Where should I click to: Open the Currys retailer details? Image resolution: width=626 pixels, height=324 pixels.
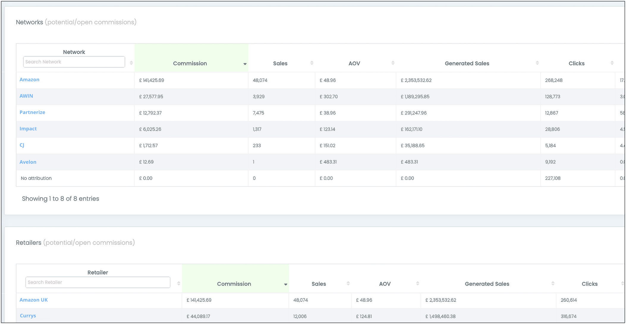28,315
